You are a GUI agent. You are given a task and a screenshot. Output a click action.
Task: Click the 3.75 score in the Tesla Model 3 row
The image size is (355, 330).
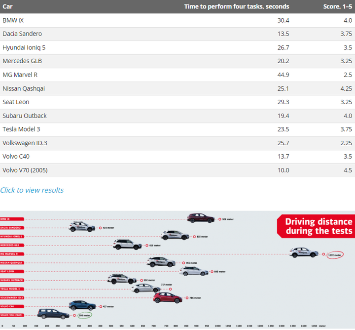tap(346, 129)
